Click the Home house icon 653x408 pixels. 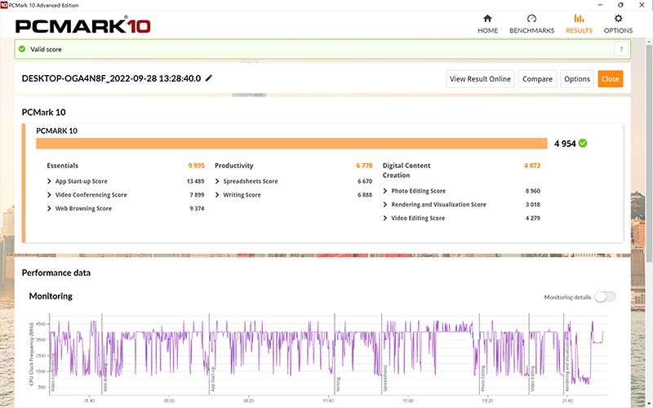(x=487, y=19)
